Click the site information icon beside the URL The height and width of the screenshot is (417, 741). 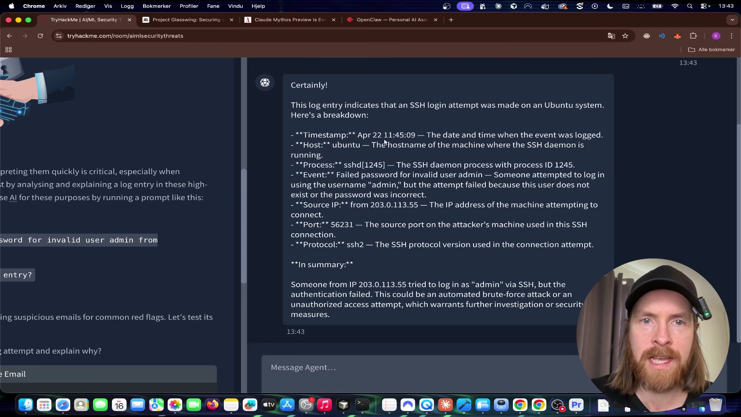tap(59, 36)
